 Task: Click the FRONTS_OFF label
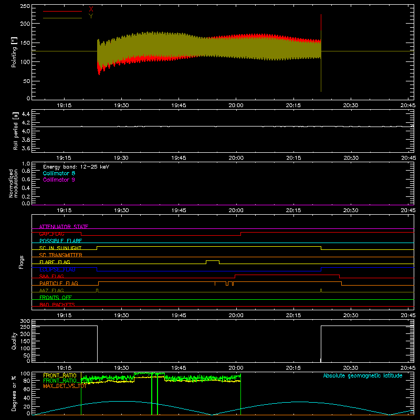[x=56, y=297]
